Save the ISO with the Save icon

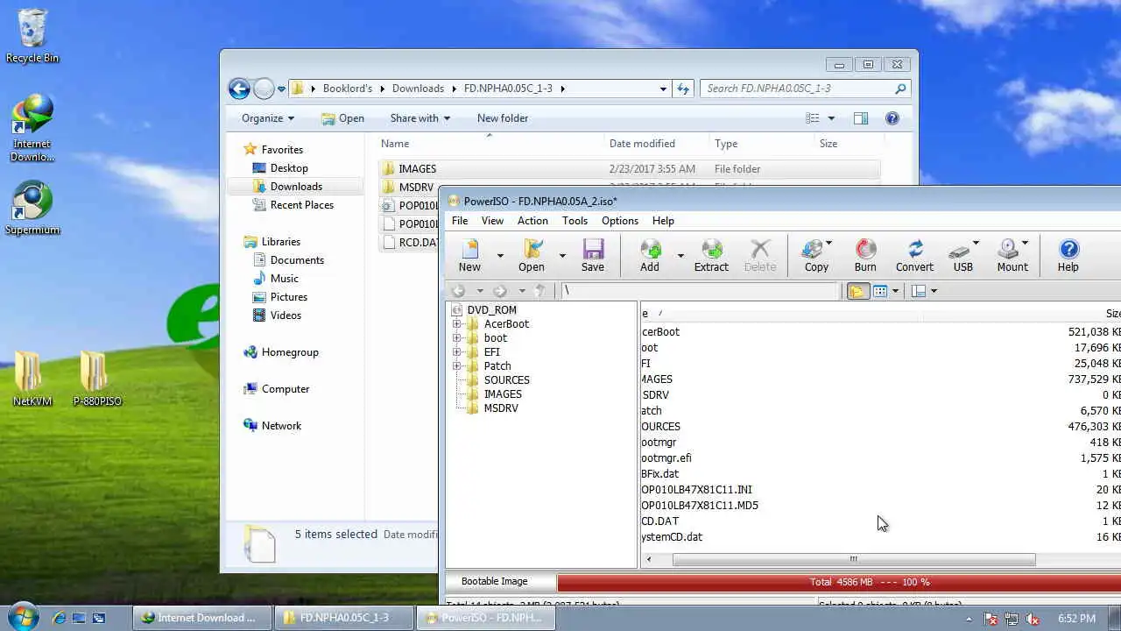[x=593, y=255]
